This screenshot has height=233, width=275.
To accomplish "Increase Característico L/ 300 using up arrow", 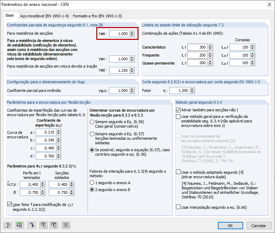I will pos(210,46).
